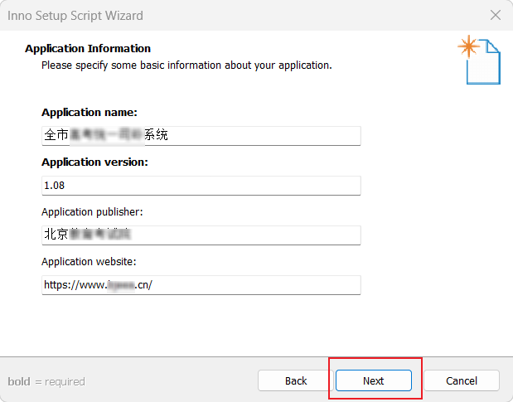Click the 'Application version:' label
Screen dimensions: 513x402
(x=94, y=162)
